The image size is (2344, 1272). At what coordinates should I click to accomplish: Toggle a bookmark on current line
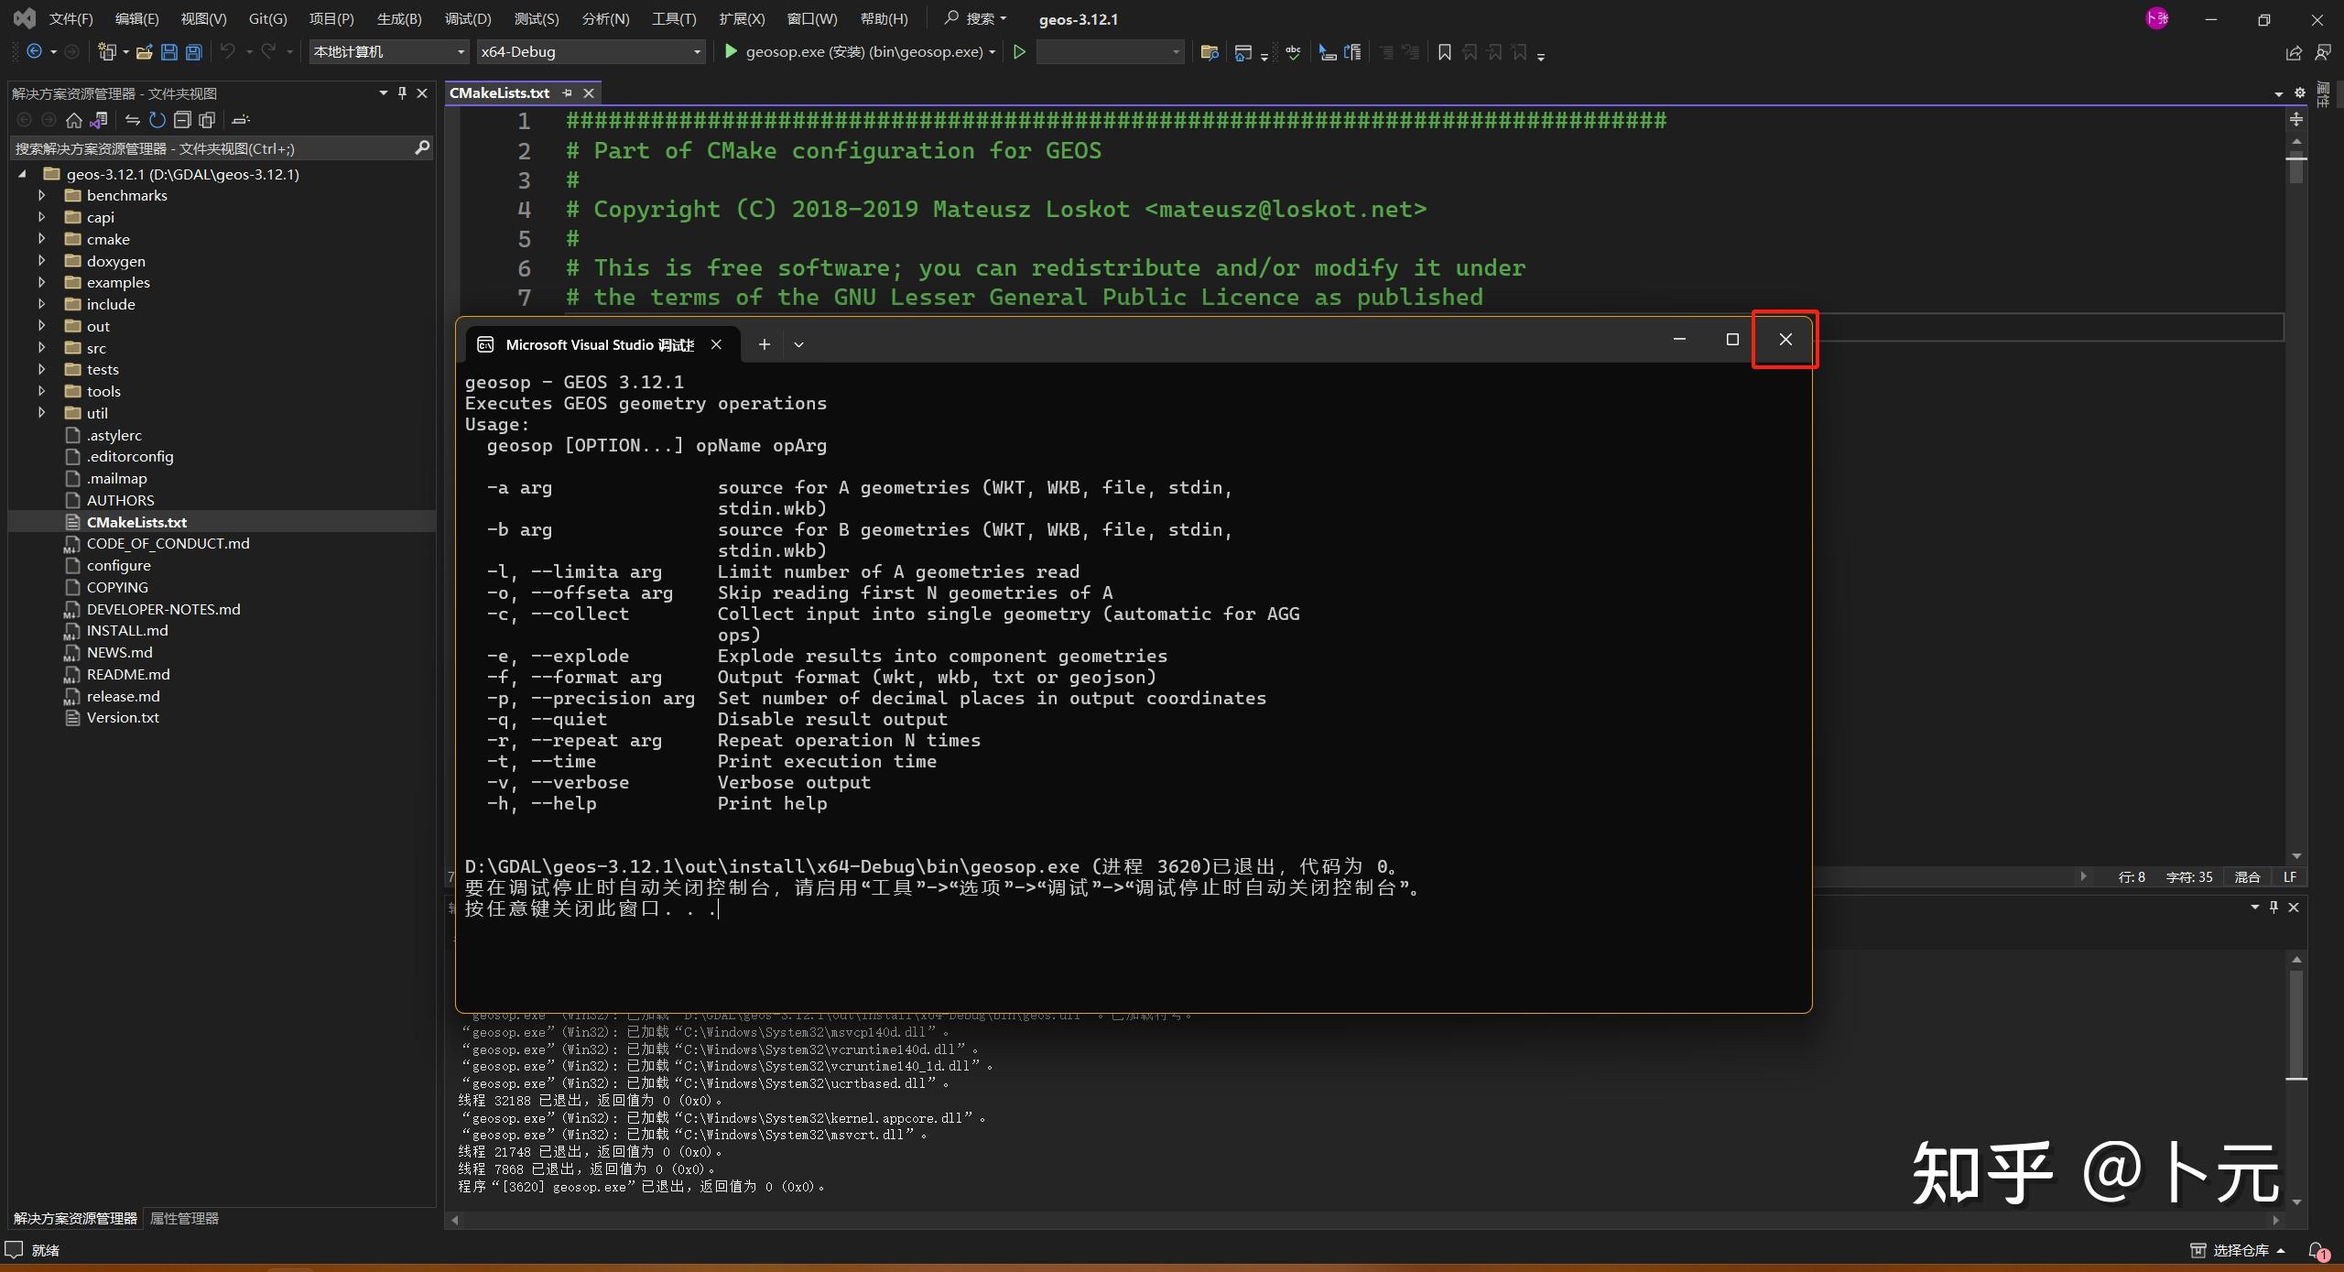pyautogui.click(x=1444, y=52)
